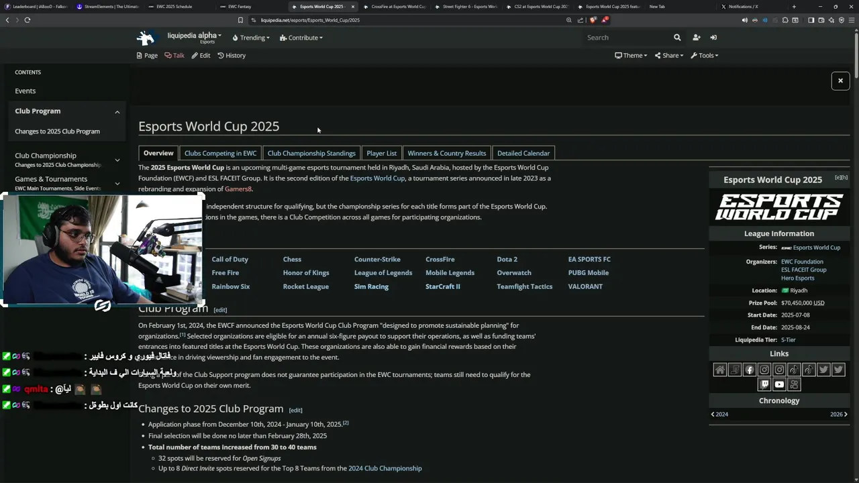Click the Liquipedia Search input field
859x483 pixels.
click(x=627, y=38)
